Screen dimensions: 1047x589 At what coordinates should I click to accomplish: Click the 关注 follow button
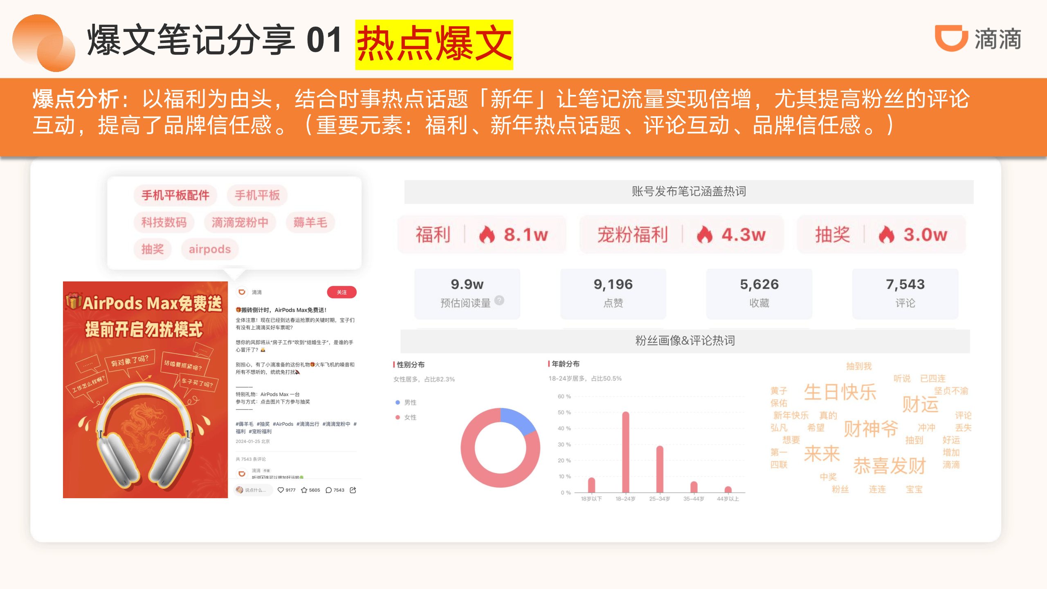[342, 292]
